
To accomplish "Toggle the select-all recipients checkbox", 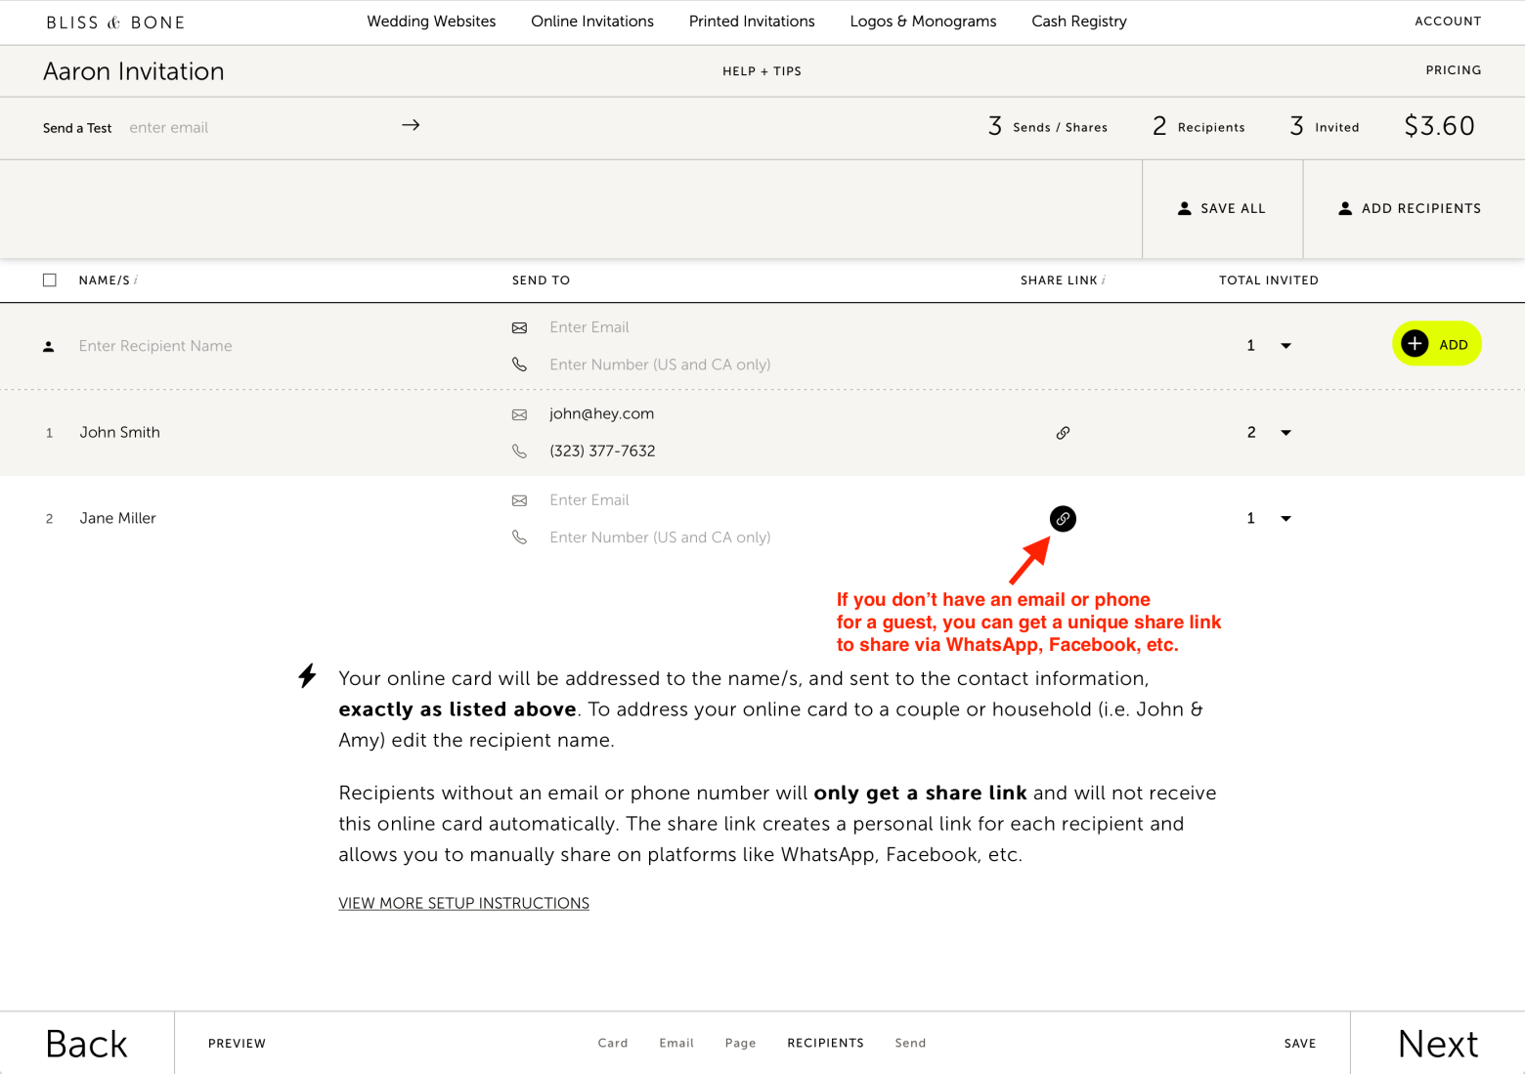I will tap(50, 280).
